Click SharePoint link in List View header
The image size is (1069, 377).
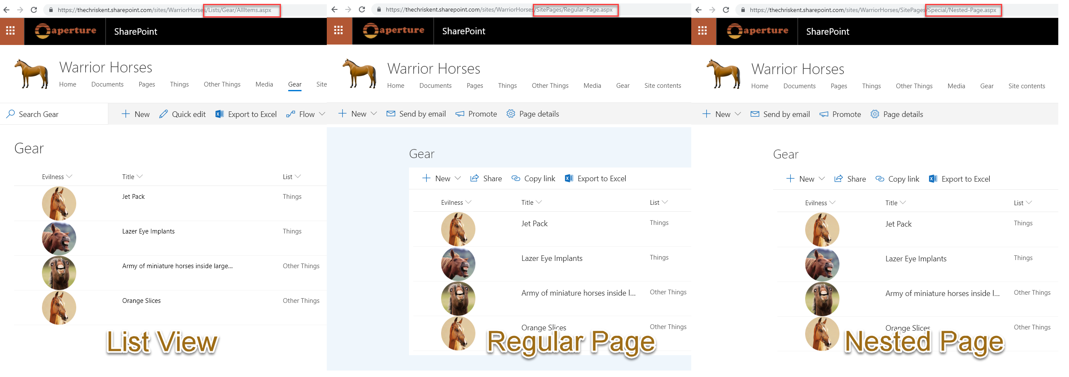tap(136, 31)
